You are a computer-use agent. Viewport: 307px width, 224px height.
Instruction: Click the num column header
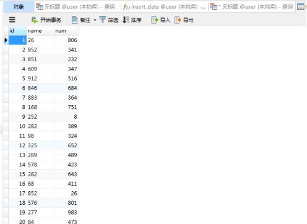[66, 31]
